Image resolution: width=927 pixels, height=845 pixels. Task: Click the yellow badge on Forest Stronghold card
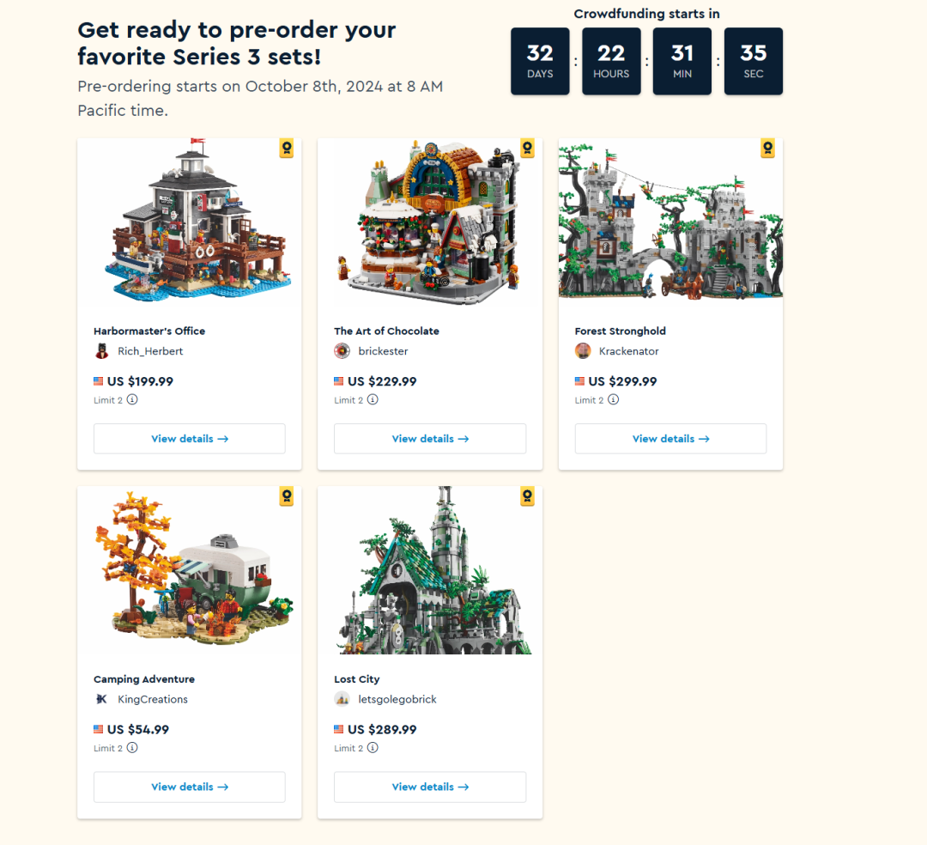click(x=768, y=148)
